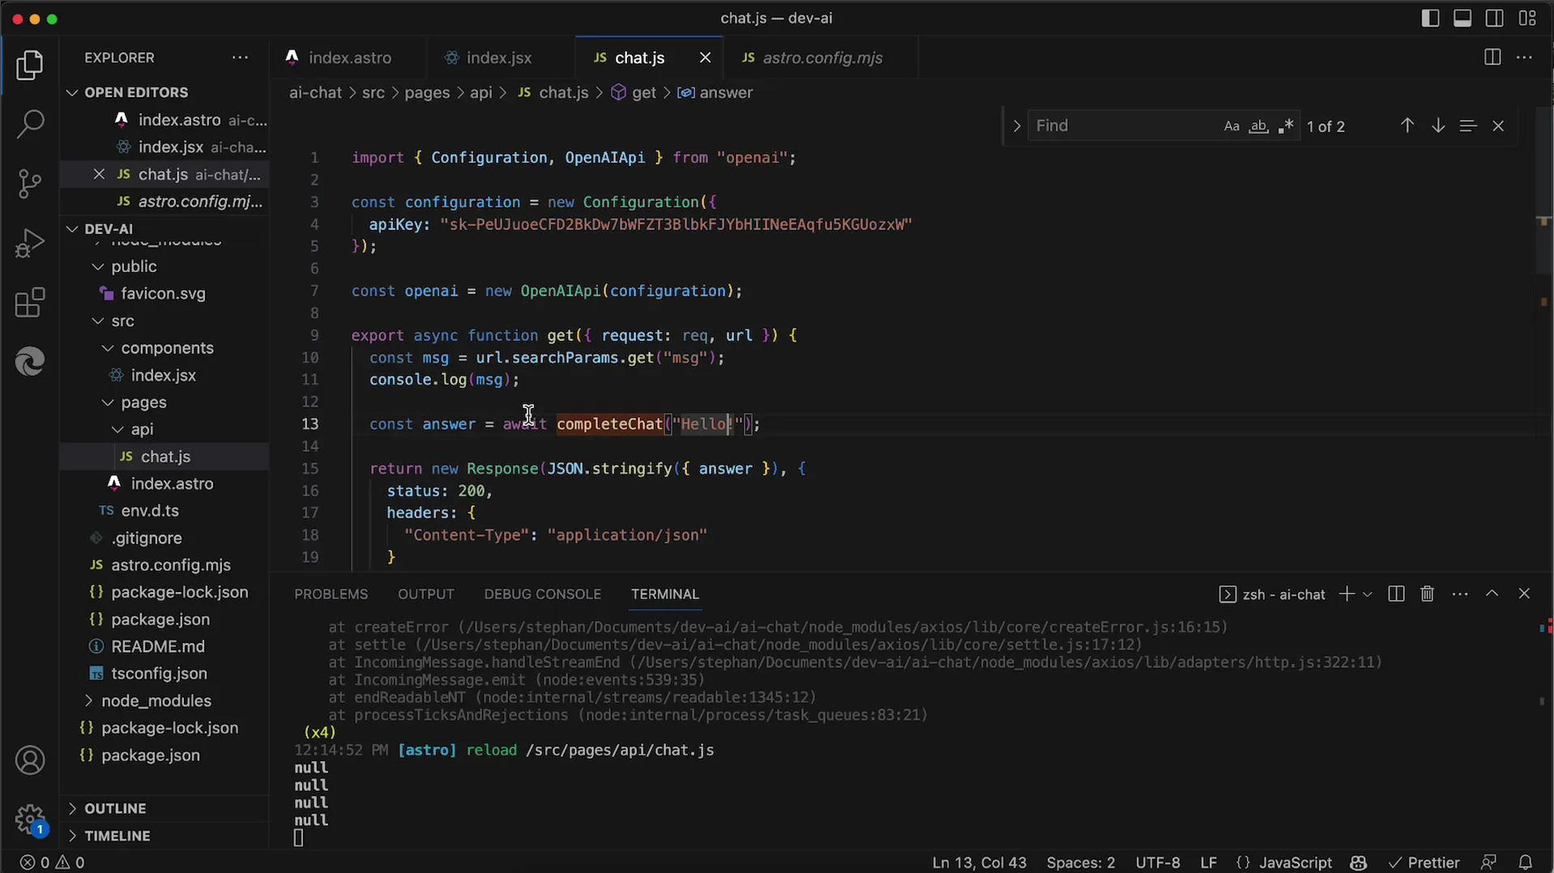Image resolution: width=1554 pixels, height=873 pixels.
Task: Open notifications bell in status bar
Action: [1525, 862]
